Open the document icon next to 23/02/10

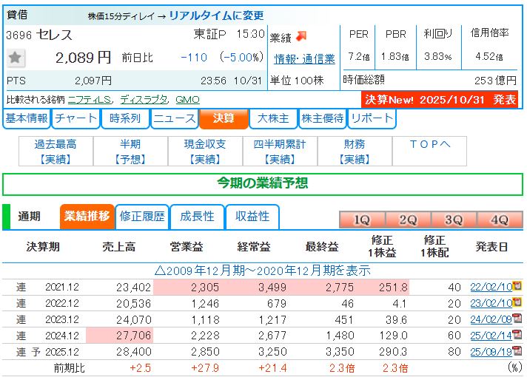[x=517, y=303]
